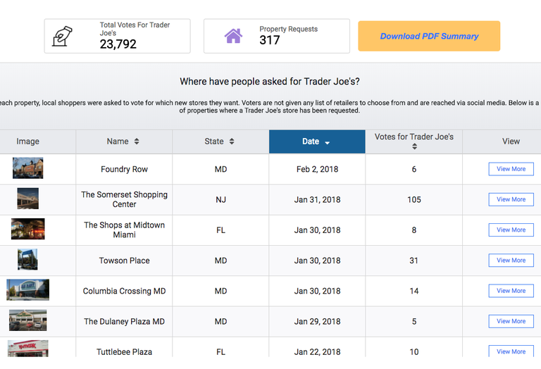View more for Columbia Crossing MD
541x369 pixels.
(511, 291)
